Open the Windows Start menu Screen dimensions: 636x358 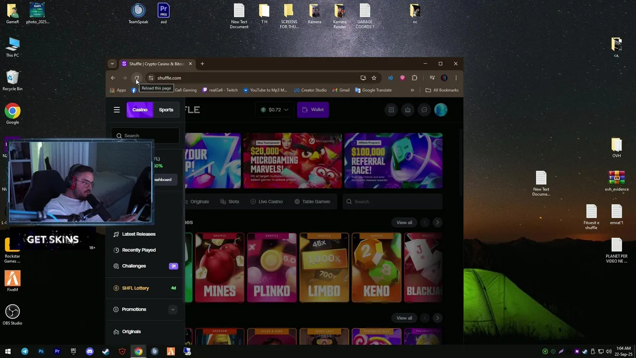pos(8,352)
